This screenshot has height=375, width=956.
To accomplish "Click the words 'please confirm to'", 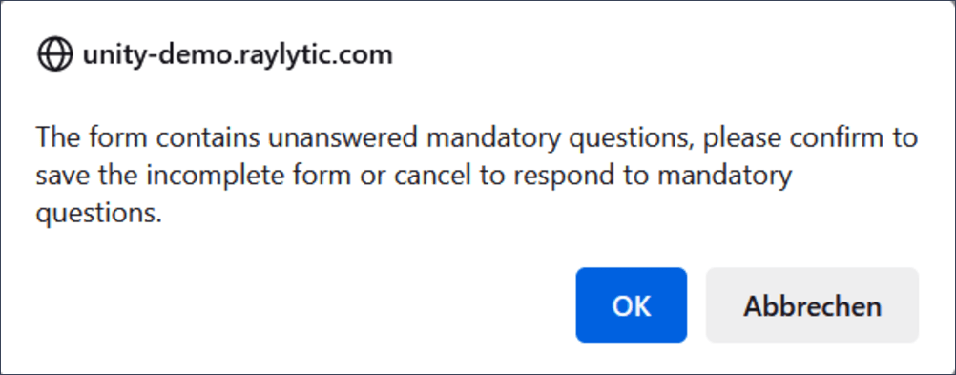I will [810, 138].
